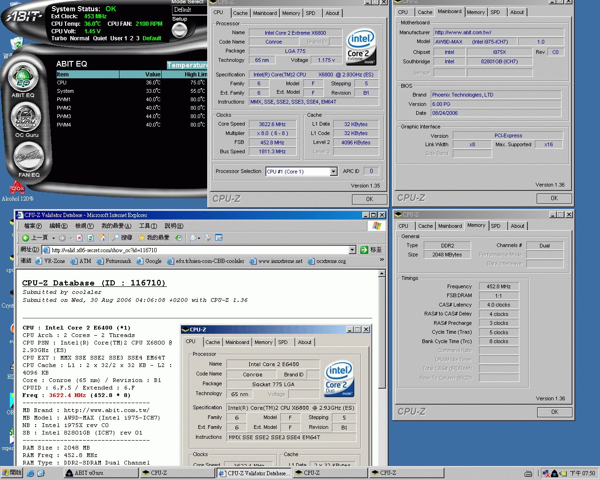
Task: Open the Mail icon dropdown arrow
Action: click(x=199, y=238)
